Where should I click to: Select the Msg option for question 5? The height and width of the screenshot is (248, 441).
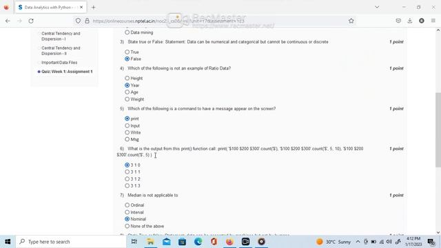[127, 139]
